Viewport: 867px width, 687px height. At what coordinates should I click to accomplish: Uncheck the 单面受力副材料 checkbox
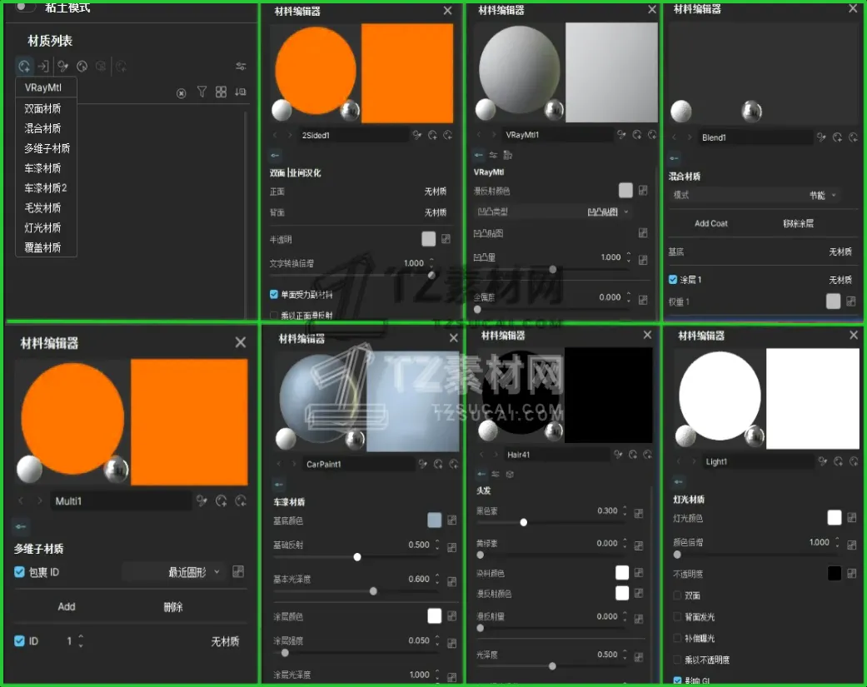tap(274, 294)
